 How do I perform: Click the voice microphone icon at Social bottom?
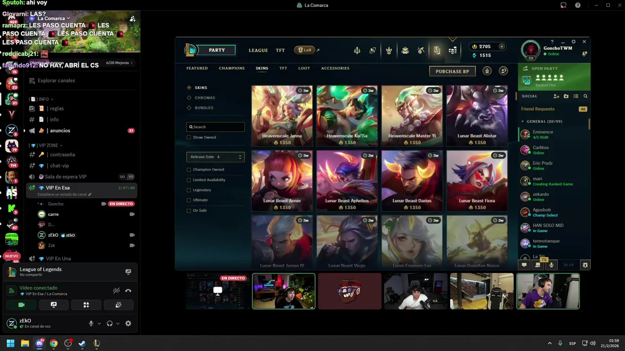coord(551,265)
